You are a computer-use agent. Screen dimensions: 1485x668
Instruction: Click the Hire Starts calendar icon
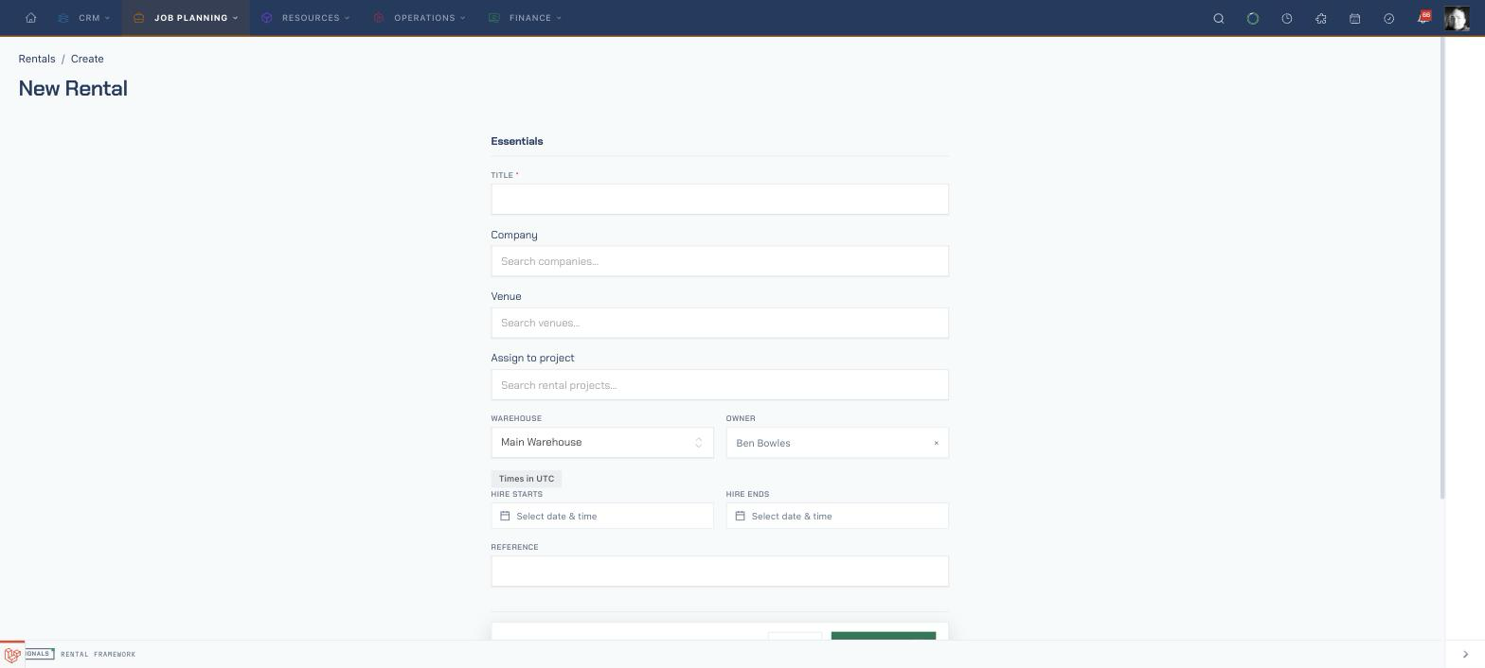coord(505,516)
